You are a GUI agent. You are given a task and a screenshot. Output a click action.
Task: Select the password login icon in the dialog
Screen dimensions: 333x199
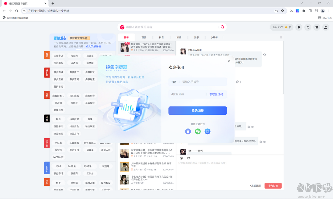[188, 131]
